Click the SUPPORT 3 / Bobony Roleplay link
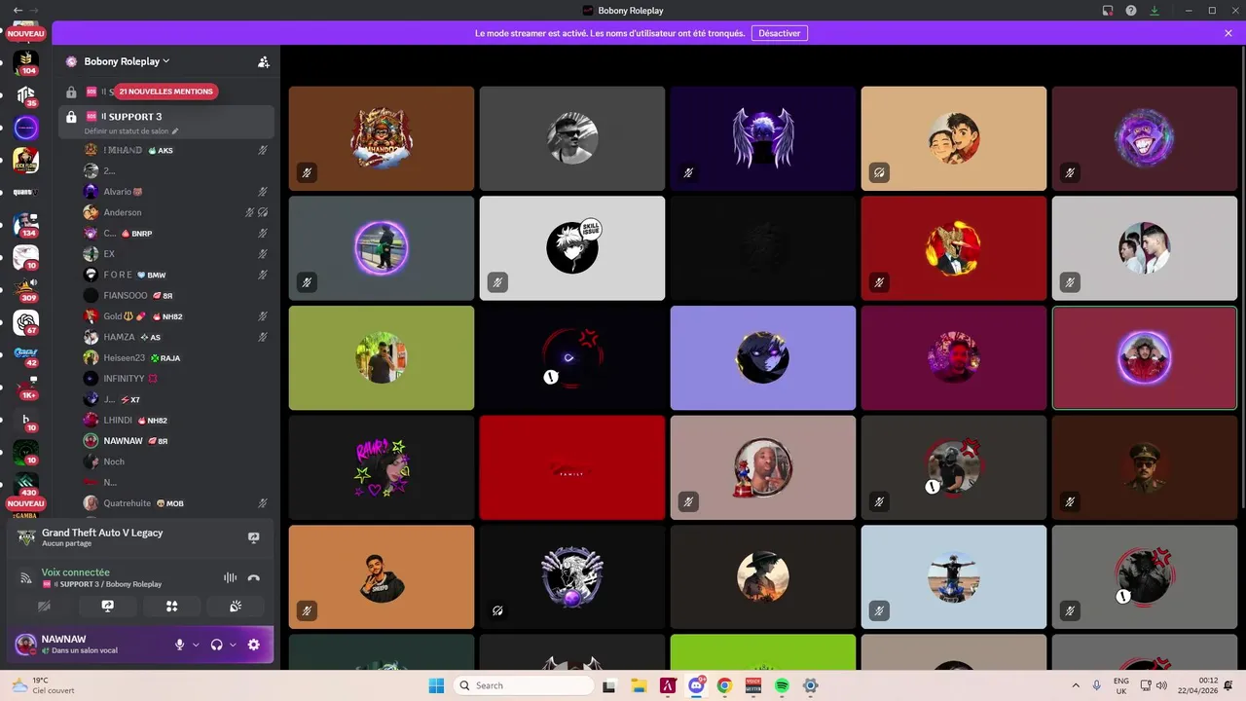 106,584
